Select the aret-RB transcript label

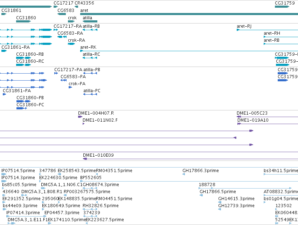coord(271,40)
